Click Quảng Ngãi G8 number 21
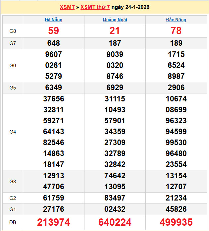Viewport: 209px width, 231px height. click(x=115, y=31)
